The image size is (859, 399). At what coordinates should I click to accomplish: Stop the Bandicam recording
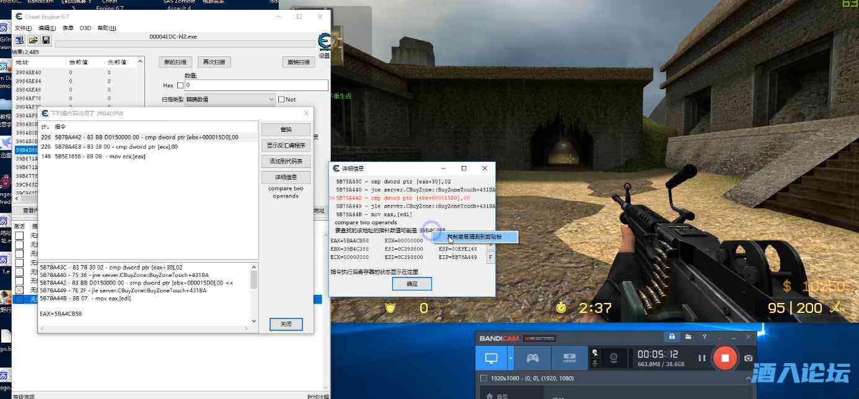click(724, 358)
